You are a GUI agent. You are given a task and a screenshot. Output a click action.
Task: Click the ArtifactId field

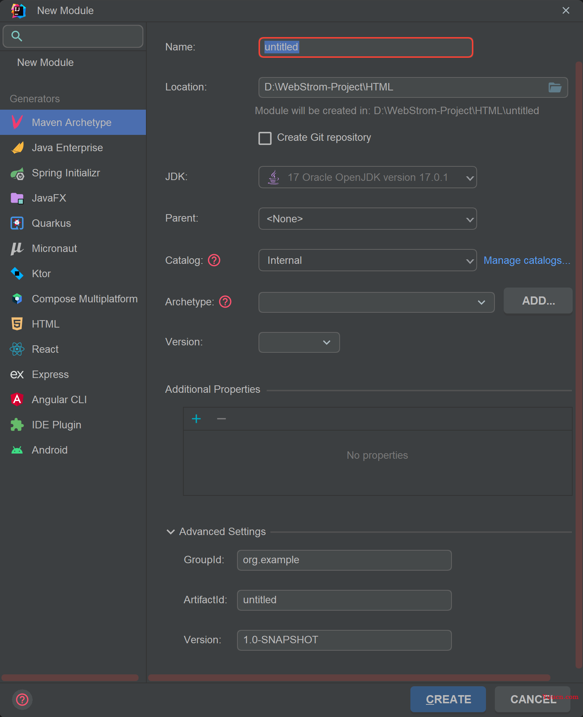click(344, 600)
